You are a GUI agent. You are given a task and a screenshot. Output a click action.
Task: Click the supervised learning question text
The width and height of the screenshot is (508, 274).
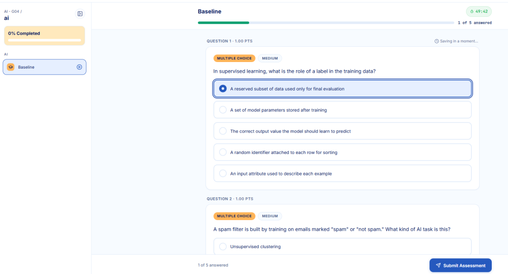[x=294, y=71]
